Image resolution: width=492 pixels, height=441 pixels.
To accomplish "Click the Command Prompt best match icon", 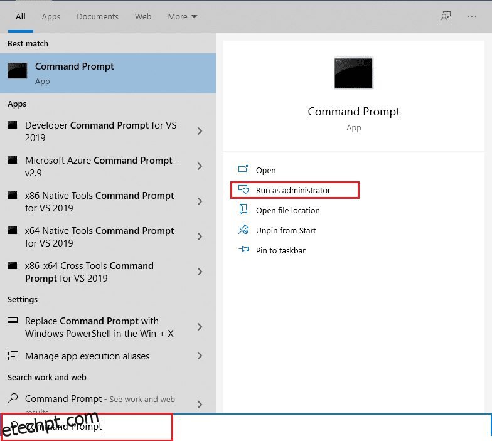I will 18,70.
